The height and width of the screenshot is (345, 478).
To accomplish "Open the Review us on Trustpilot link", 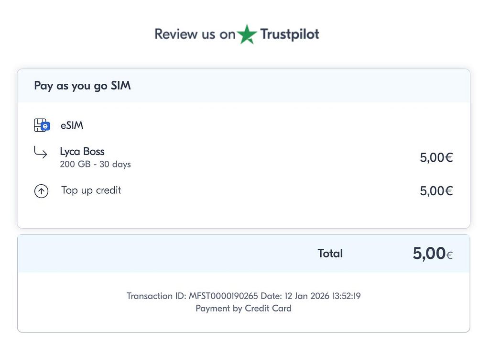I will pyautogui.click(x=237, y=34).
